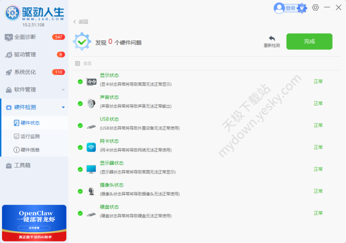346x243 pixels.
Task: Go to 全面诊断 in the sidebar
Action: 25,37
